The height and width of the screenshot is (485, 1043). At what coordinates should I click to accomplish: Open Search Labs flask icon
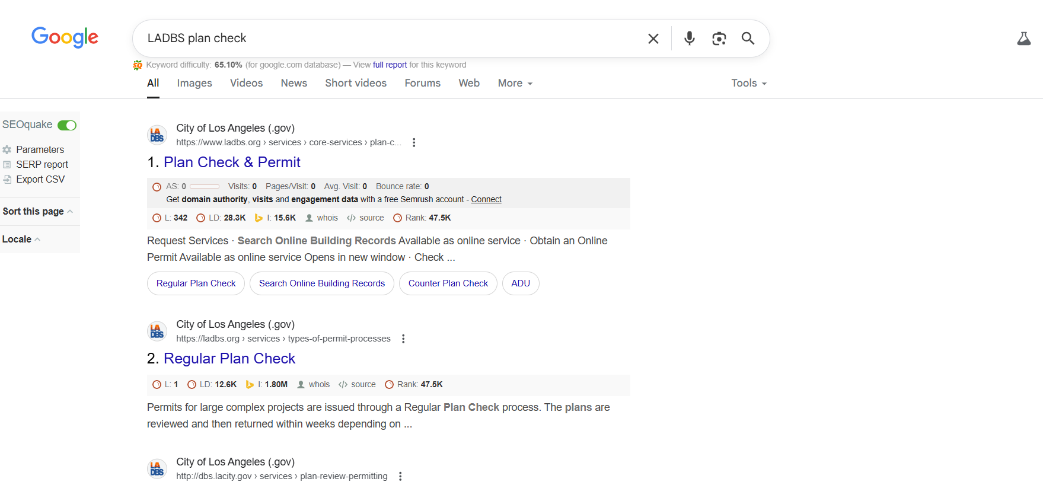pyautogui.click(x=1023, y=39)
